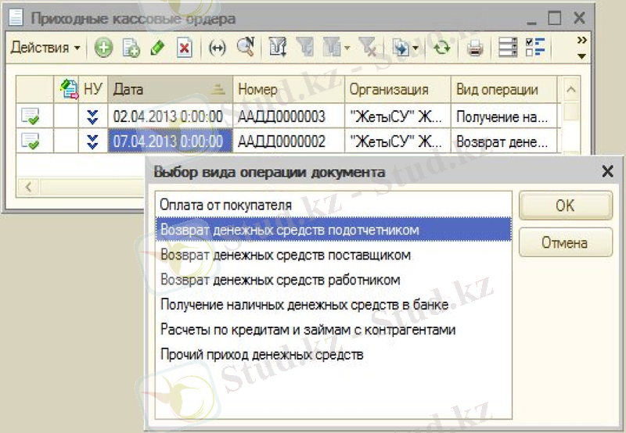Viewport: 626px width, 433px height.
Task: Choose 'Оплата от покупателя' operation
Action: click(333, 205)
